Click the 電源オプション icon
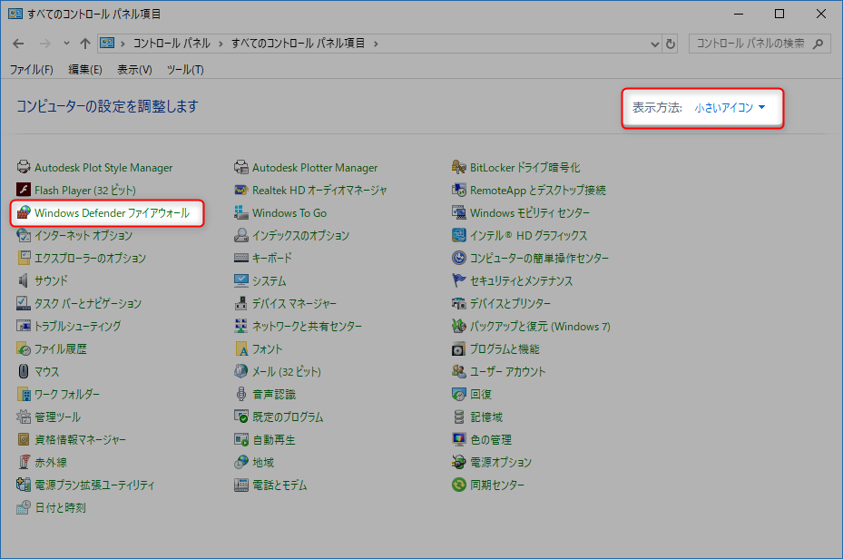This screenshot has height=559, width=843. point(458,462)
